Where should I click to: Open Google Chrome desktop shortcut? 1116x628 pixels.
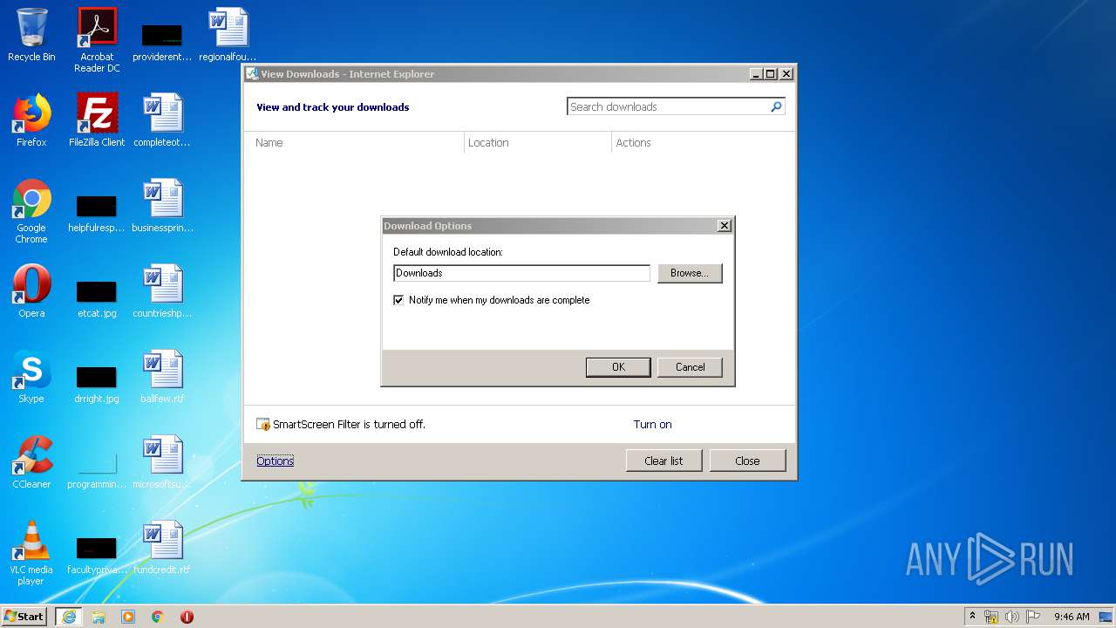(x=31, y=211)
